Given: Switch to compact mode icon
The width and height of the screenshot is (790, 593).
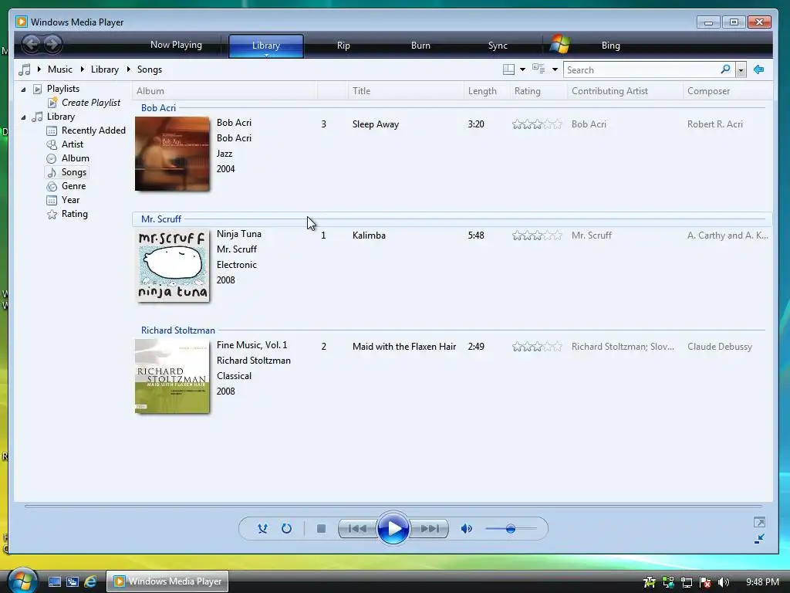Looking at the screenshot, I should [759, 538].
